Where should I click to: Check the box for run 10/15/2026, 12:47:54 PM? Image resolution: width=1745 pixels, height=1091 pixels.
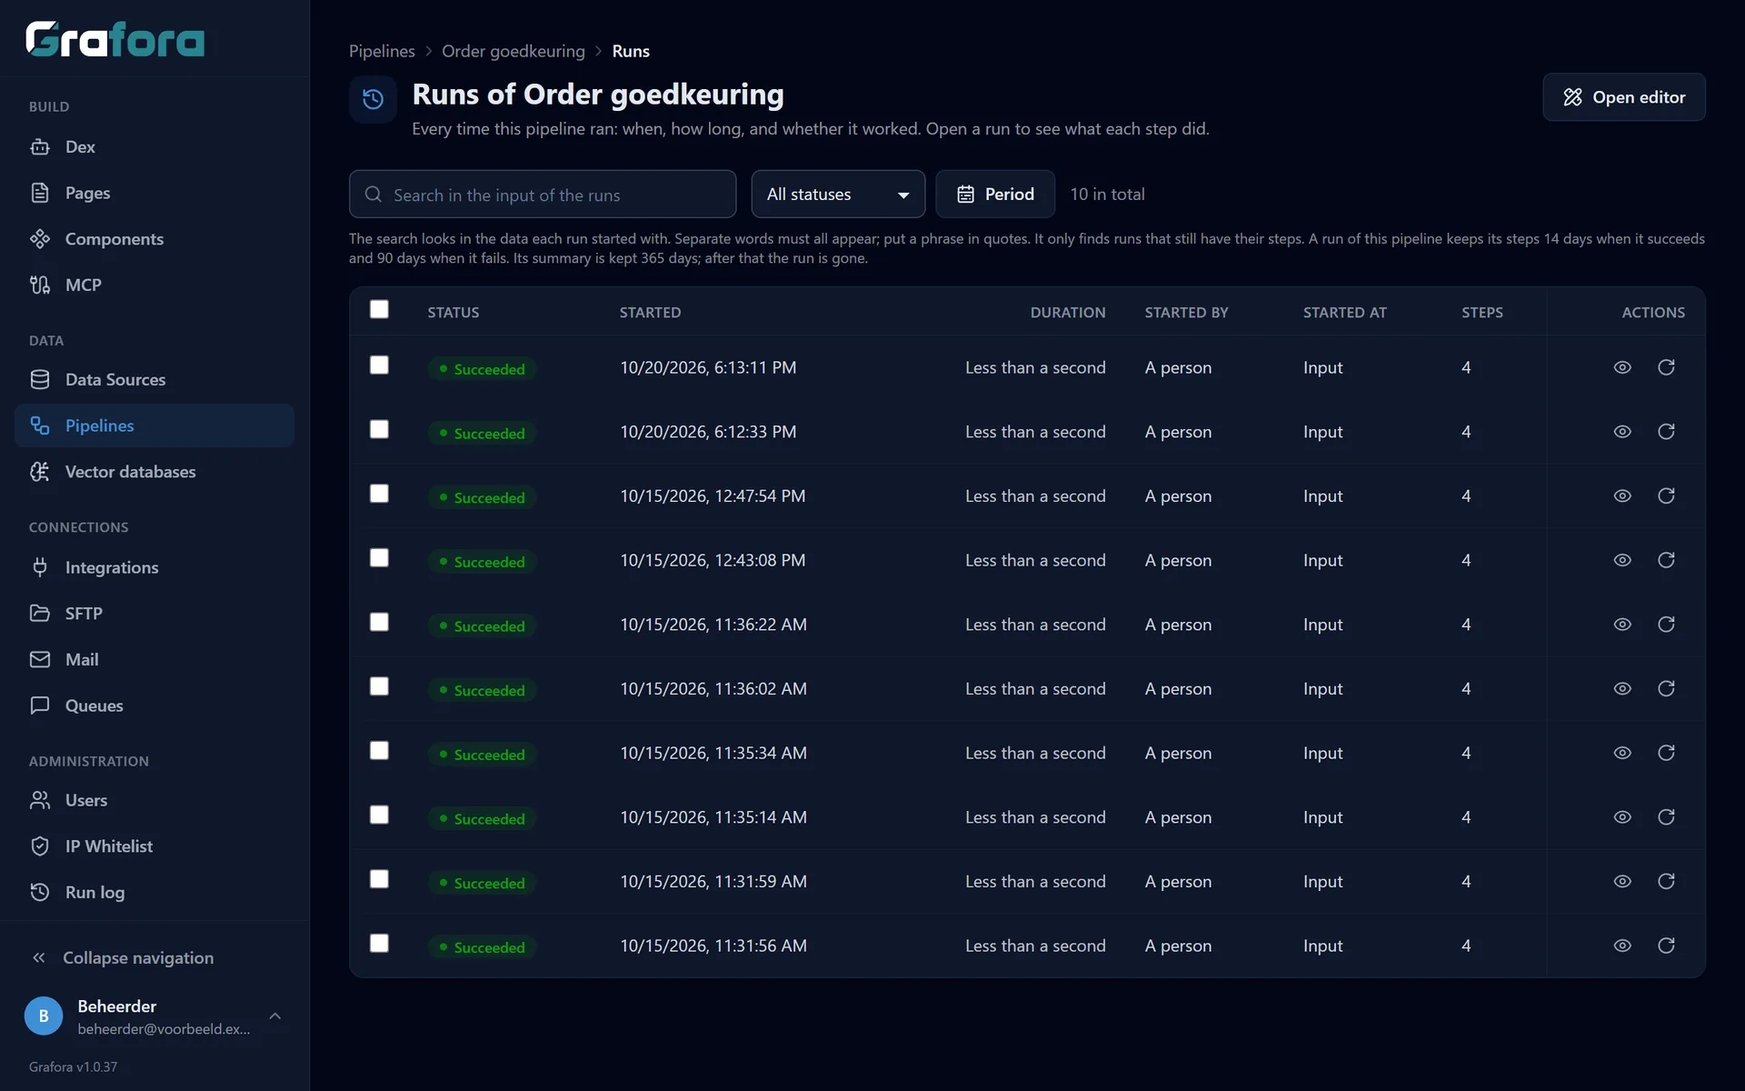(379, 493)
